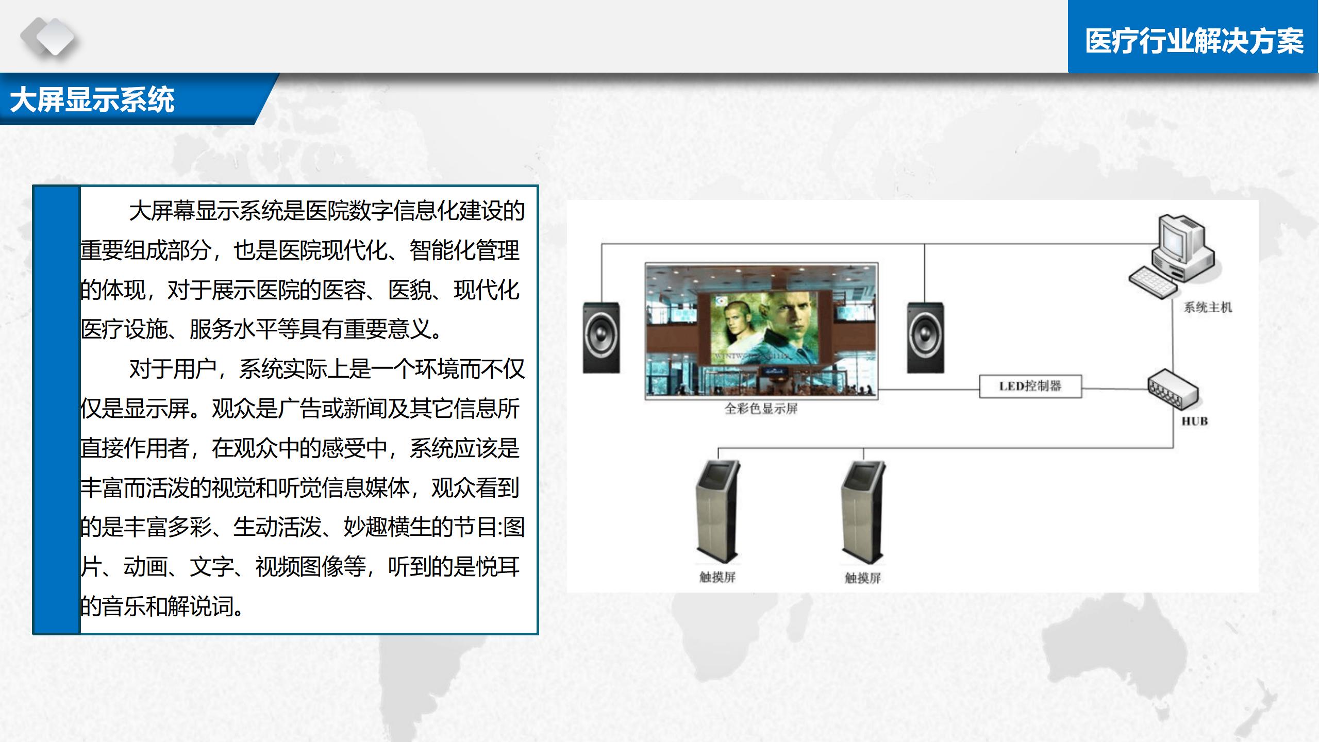The height and width of the screenshot is (742, 1319).
Task: Click the right speaker icon
Action: pos(925,338)
